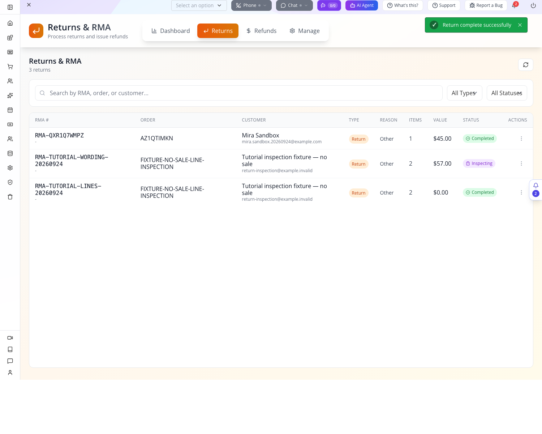Viewport: 542px width, 434px height.
Task: Click the Report a Bug button
Action: click(x=486, y=5)
